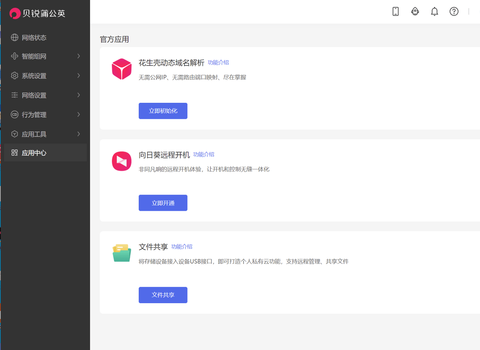480x350 pixels.
Task: Click the 立即初始化 button
Action: click(163, 111)
